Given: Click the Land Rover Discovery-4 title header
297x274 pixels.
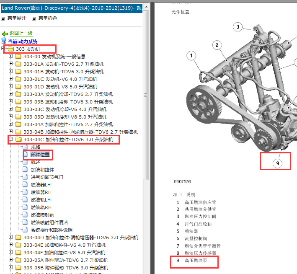Looking at the screenshot, I should (72, 8).
